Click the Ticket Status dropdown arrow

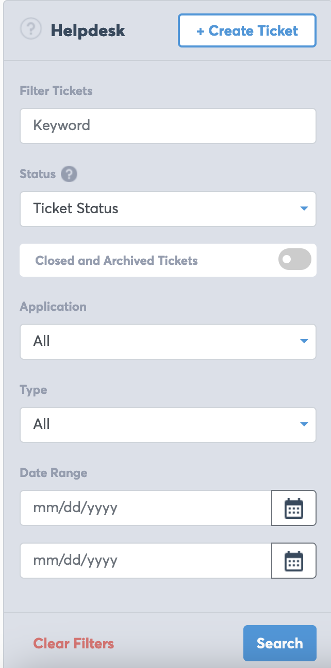point(304,209)
